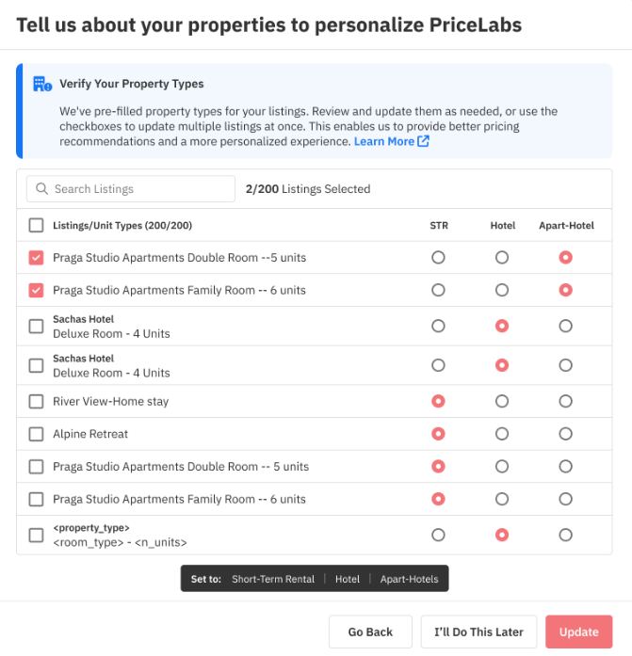This screenshot has height=656, width=632.
Task: Set selected listings to Short-Term Rental
Action: [273, 579]
